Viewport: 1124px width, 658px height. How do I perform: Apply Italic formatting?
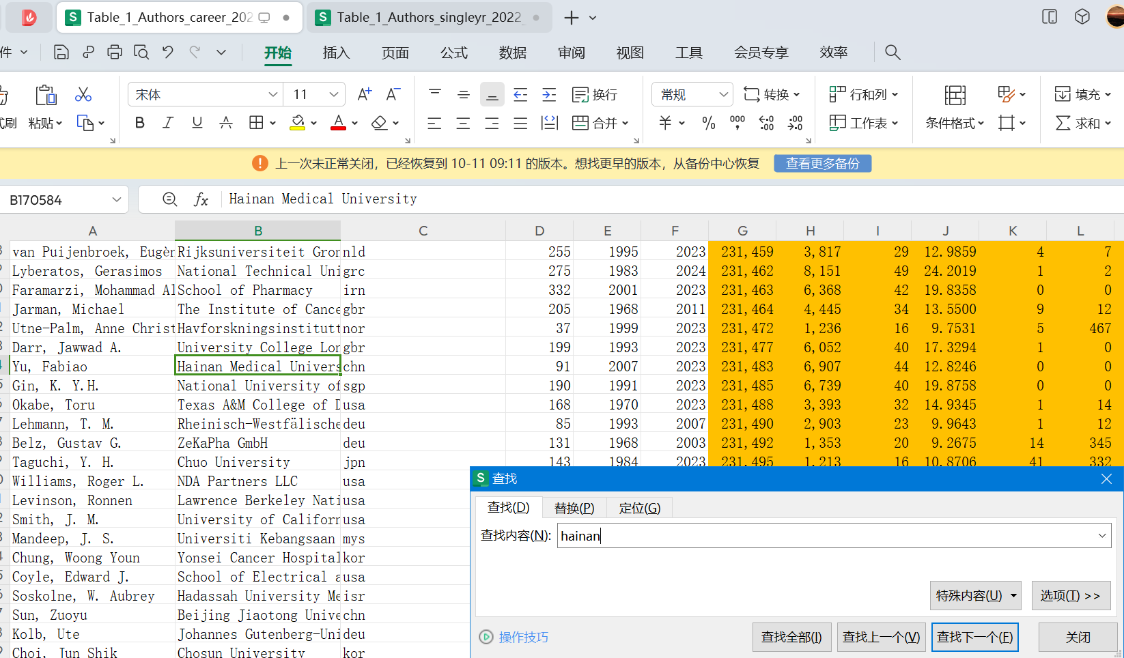(168, 123)
